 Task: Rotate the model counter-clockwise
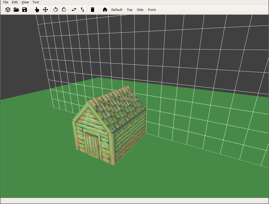[56, 10]
